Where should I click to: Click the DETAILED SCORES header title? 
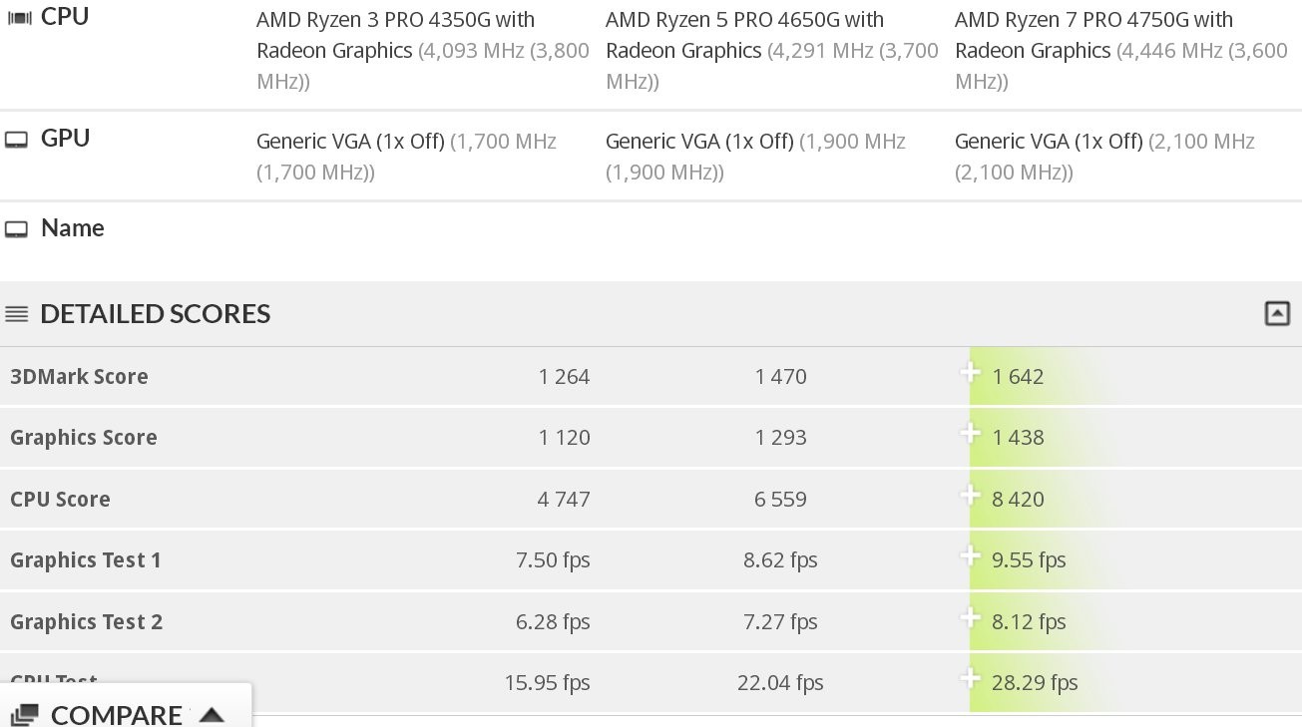coord(155,314)
